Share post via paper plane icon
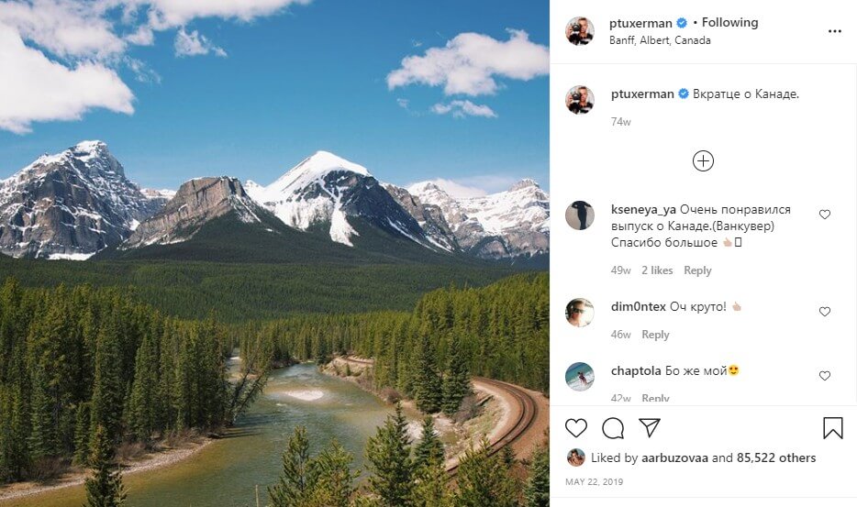The height and width of the screenshot is (507, 857). (x=650, y=428)
